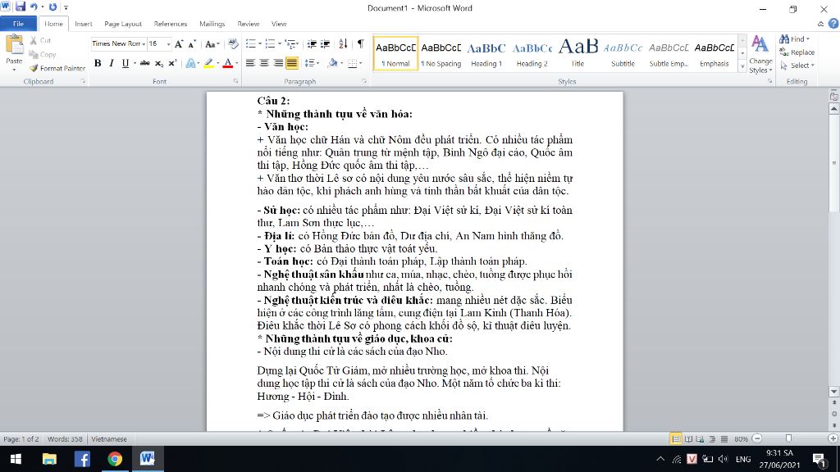Viewport: 840px width, 472px height.
Task: Click the word count in status bar
Action: [65, 439]
